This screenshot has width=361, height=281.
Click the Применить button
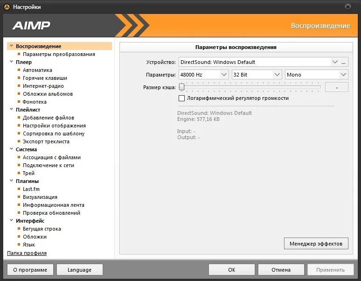(x=330, y=270)
